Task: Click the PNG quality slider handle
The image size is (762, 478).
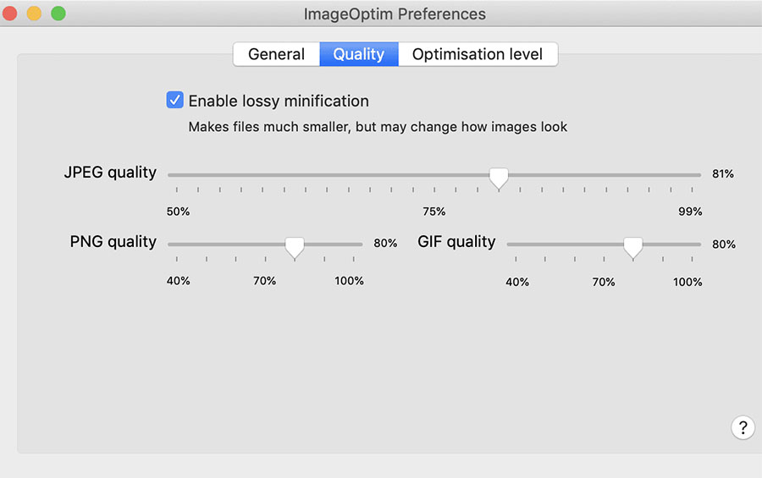Action: 294,245
